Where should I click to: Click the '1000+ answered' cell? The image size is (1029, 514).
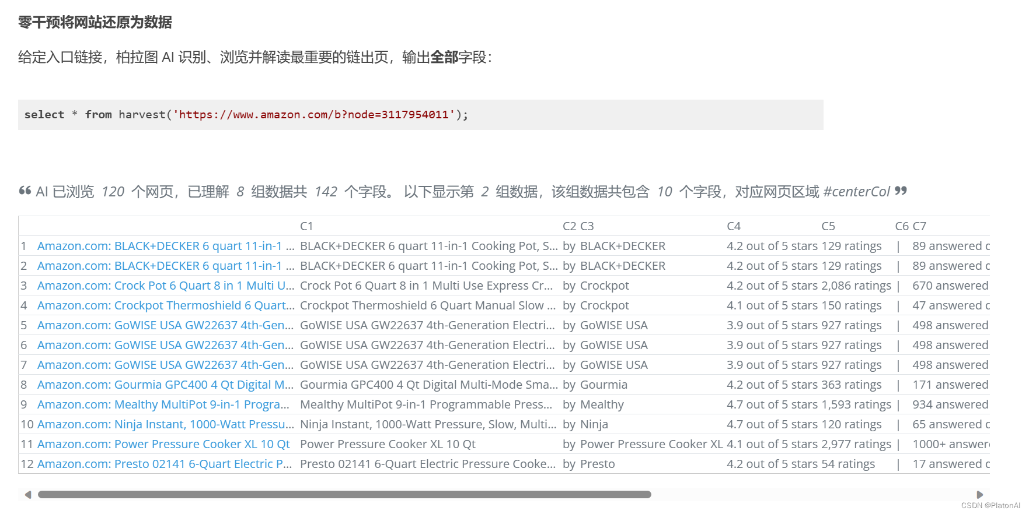[951, 444]
